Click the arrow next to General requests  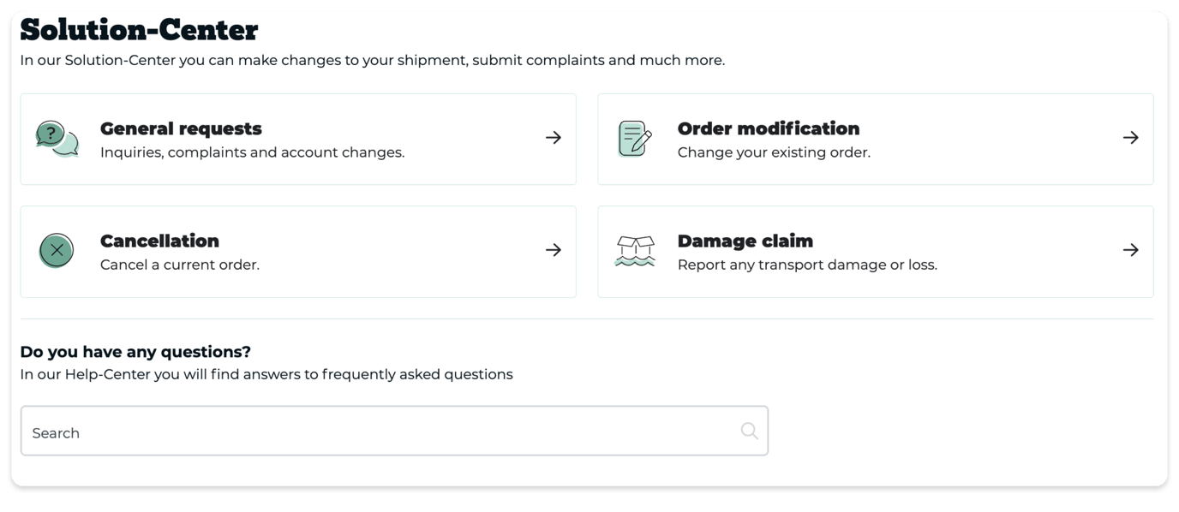click(553, 137)
